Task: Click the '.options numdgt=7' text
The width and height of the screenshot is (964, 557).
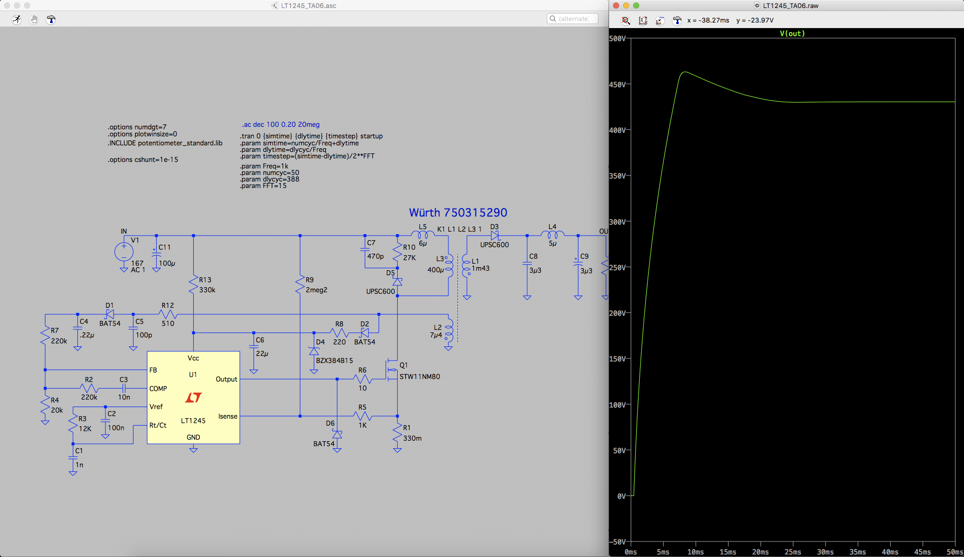Action: pyautogui.click(x=137, y=127)
